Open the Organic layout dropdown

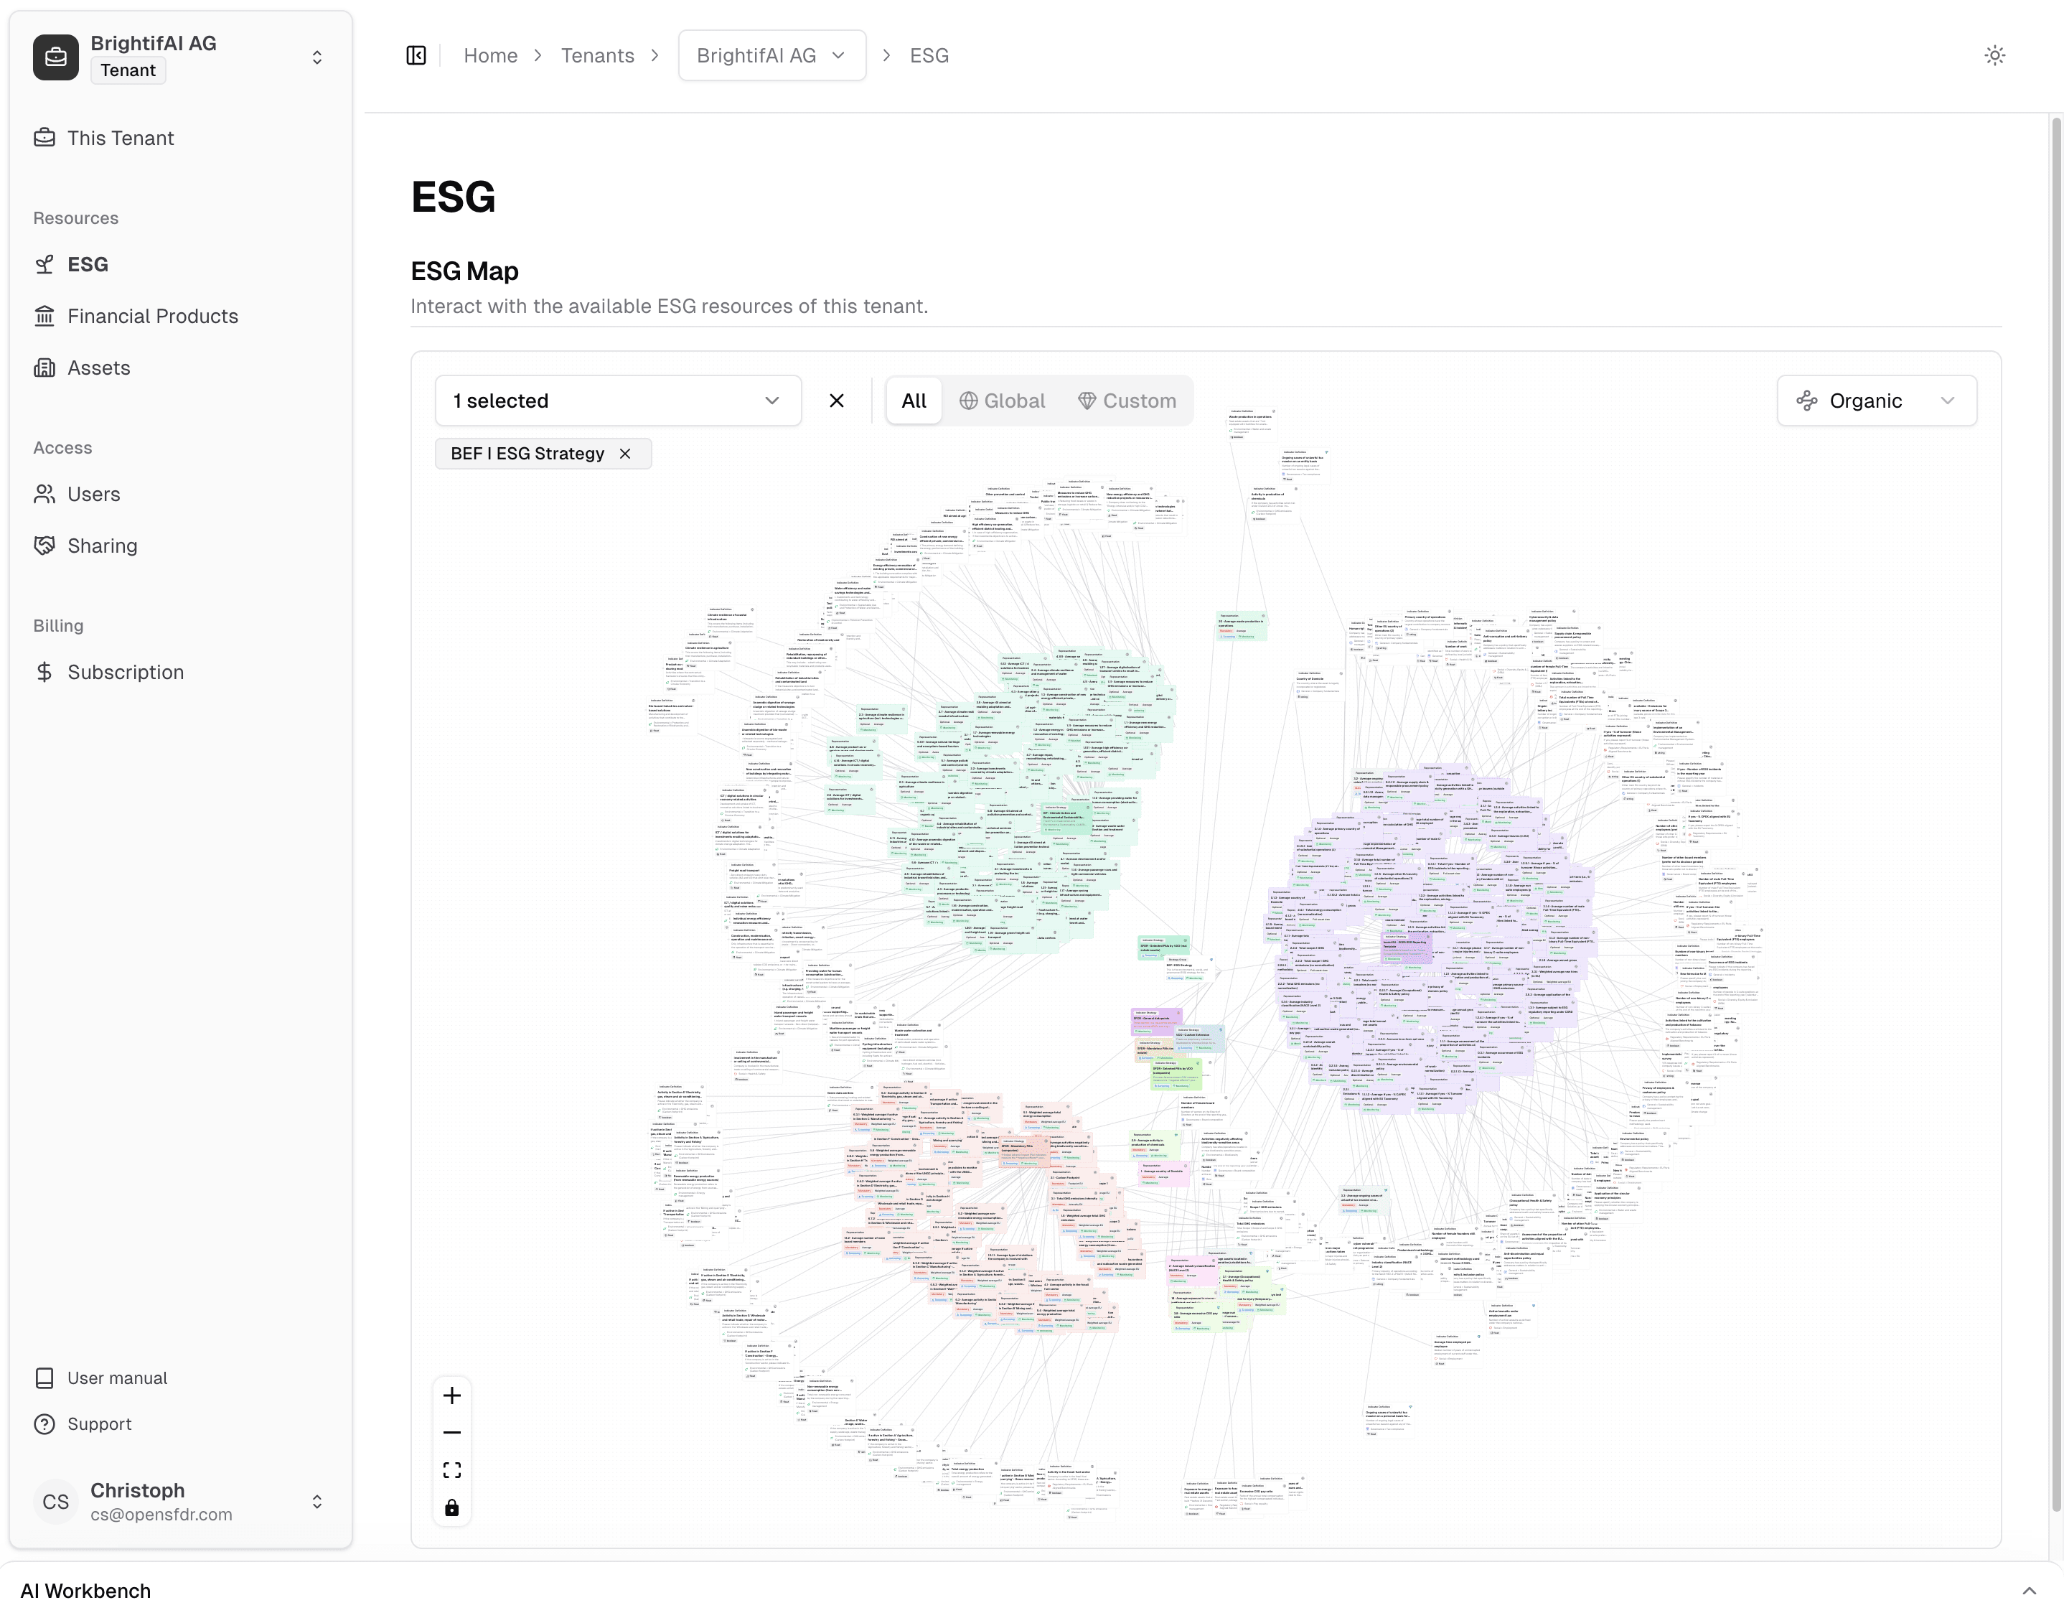pyautogui.click(x=1875, y=401)
